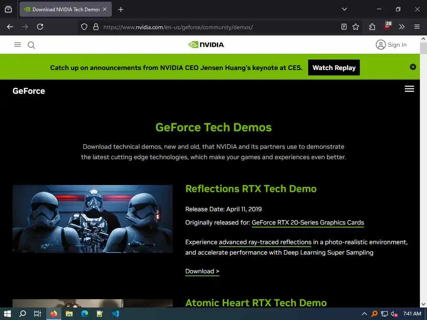
Task: Open the Firefox application menu
Action: (417, 27)
